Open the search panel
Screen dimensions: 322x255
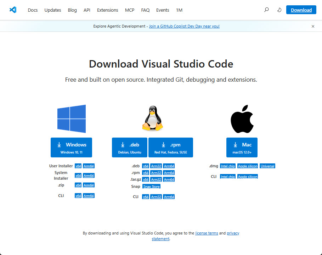click(266, 10)
